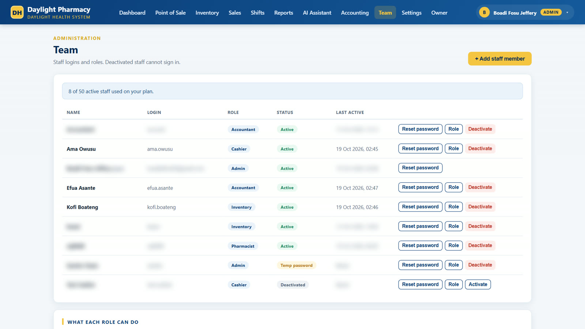Click the 19 Oct 2026, 02:47 timestamp

pos(357,188)
